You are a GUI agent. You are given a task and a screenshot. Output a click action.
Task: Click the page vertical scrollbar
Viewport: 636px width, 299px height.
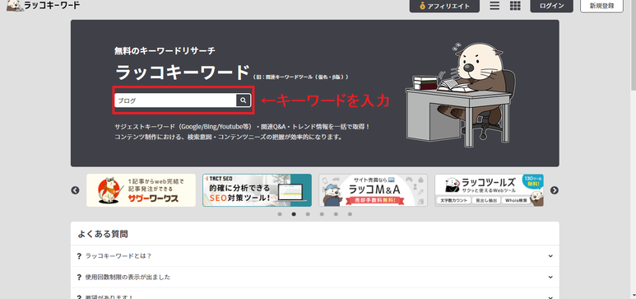coord(634,150)
